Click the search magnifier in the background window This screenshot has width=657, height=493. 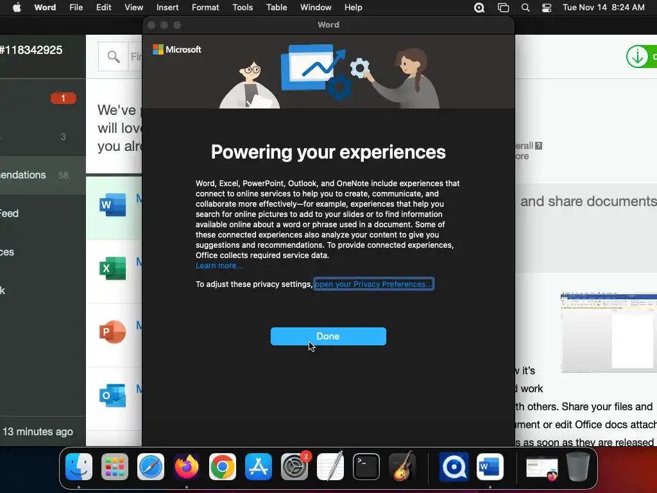coord(113,56)
